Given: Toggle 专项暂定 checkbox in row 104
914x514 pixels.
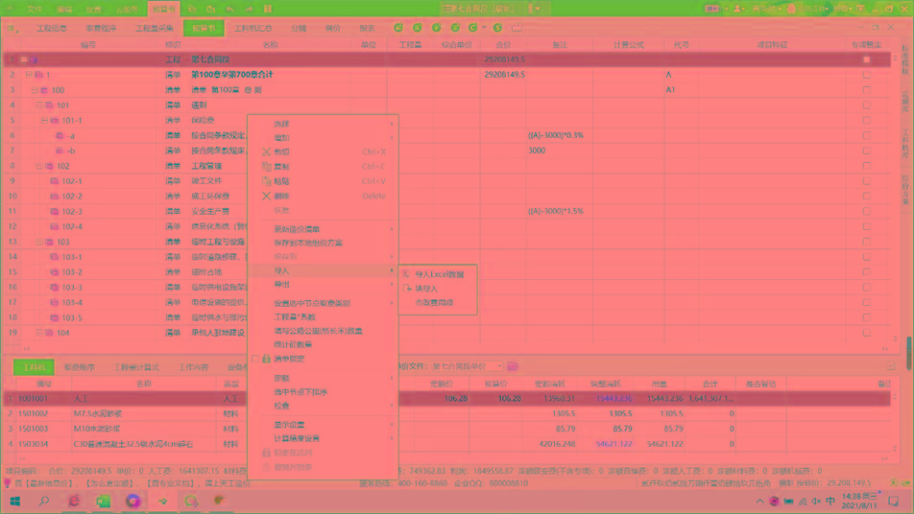Looking at the screenshot, I should pos(867,333).
